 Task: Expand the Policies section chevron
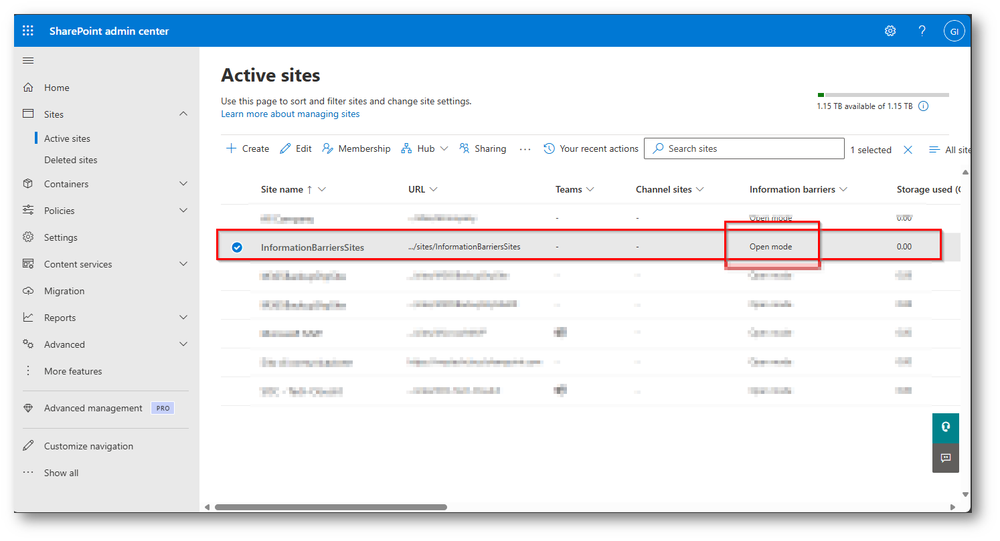[x=183, y=211]
